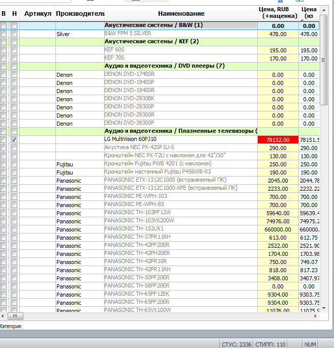This screenshot has height=348, width=334.
Task: Tick the Н box for Акустика NEC PX-42SP1U-S
Action: point(14,148)
